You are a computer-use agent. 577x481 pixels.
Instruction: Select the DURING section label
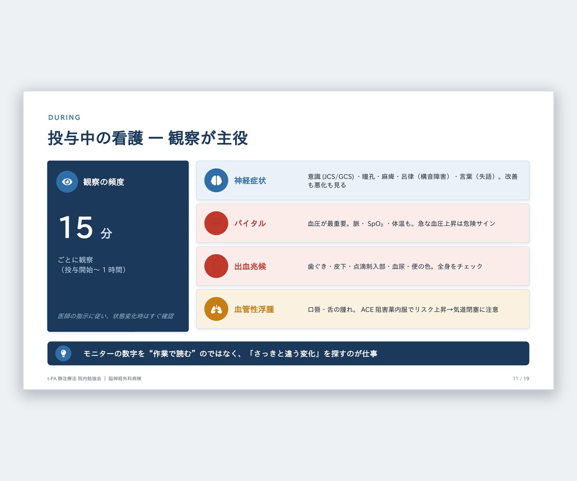click(64, 117)
